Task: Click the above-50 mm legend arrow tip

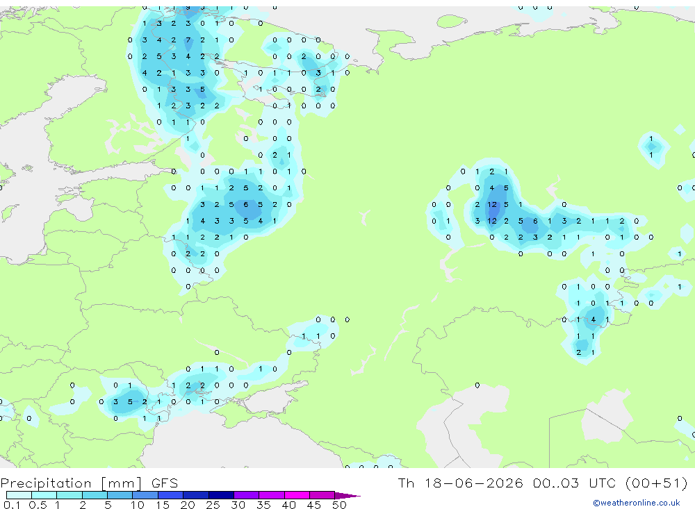Action: point(347,496)
